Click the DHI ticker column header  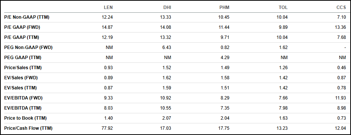pos(167,7)
